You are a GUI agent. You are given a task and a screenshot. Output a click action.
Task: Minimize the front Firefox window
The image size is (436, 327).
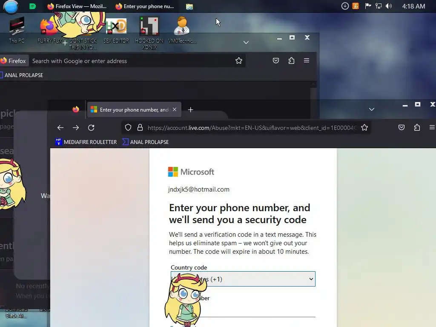click(405, 105)
